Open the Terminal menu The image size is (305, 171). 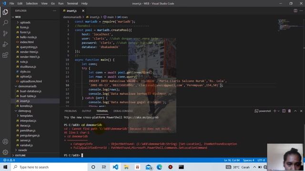tap(72, 3)
